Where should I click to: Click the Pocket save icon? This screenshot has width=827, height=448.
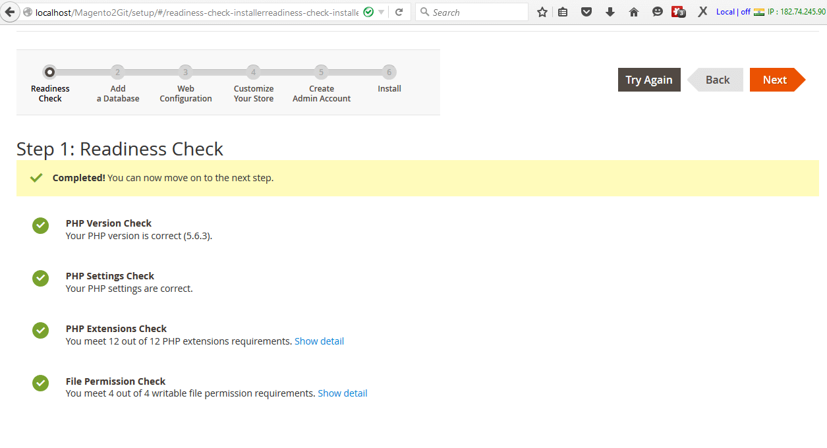[586, 12]
